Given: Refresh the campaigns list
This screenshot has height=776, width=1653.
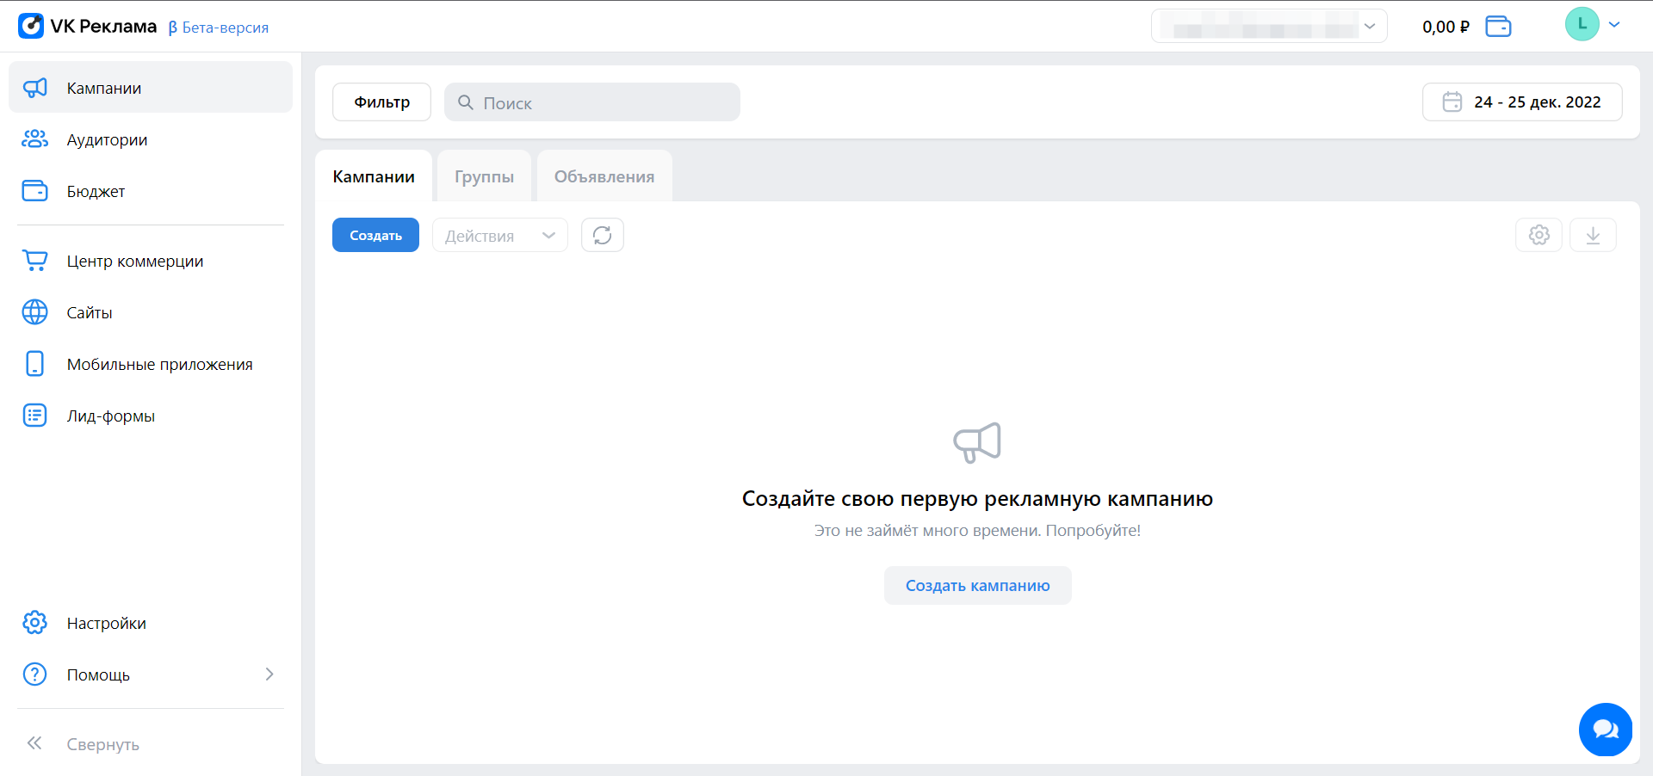Looking at the screenshot, I should (x=602, y=235).
